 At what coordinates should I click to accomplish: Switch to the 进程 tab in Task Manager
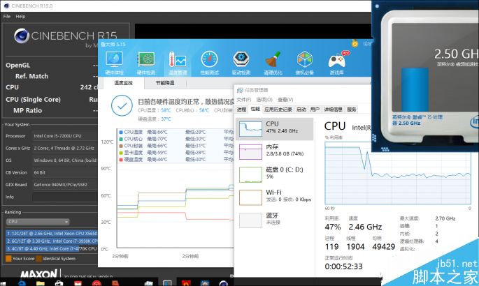[x=241, y=110]
